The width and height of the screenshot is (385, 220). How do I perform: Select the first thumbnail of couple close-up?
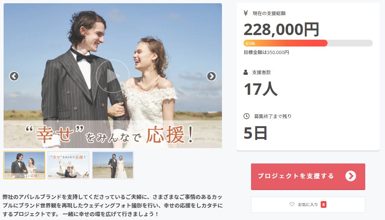(x=24, y=165)
